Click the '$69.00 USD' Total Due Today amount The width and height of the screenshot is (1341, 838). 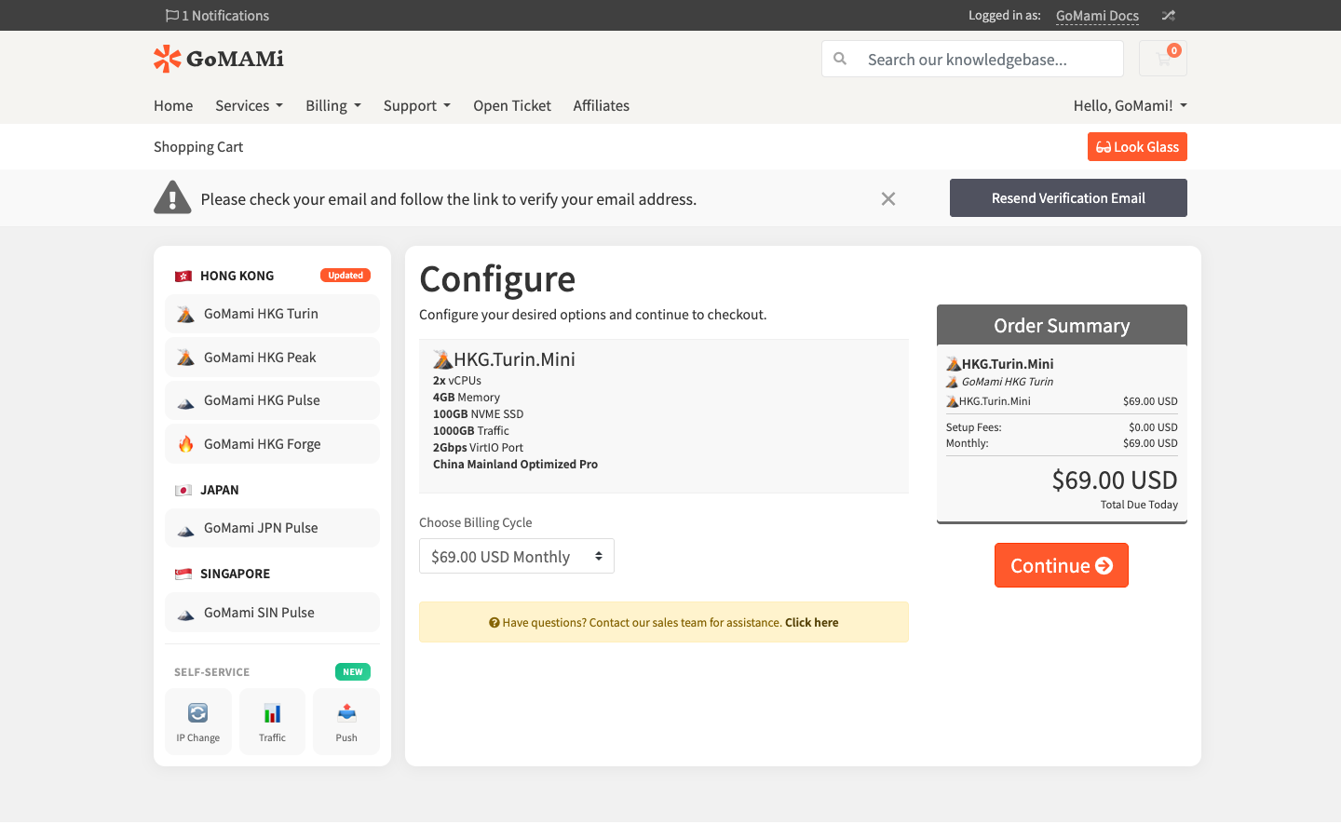click(1115, 480)
